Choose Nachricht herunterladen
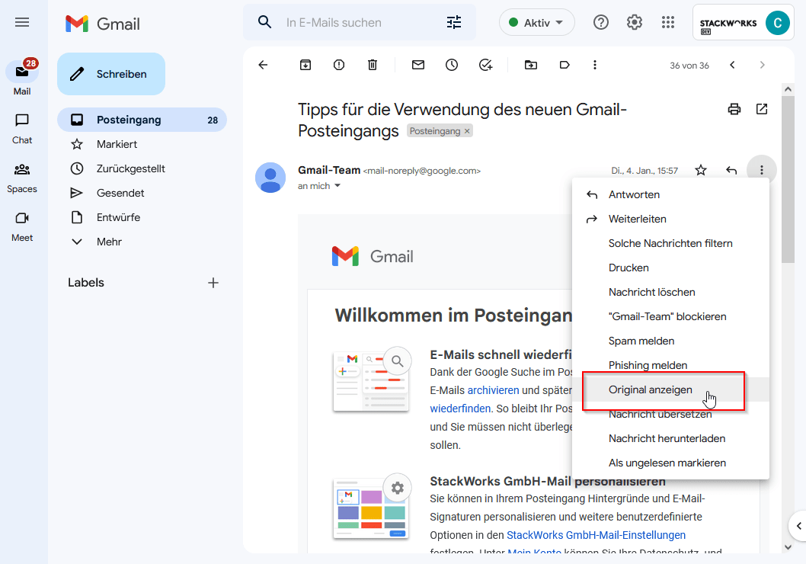Viewport: 806px width, 564px height. (670, 438)
